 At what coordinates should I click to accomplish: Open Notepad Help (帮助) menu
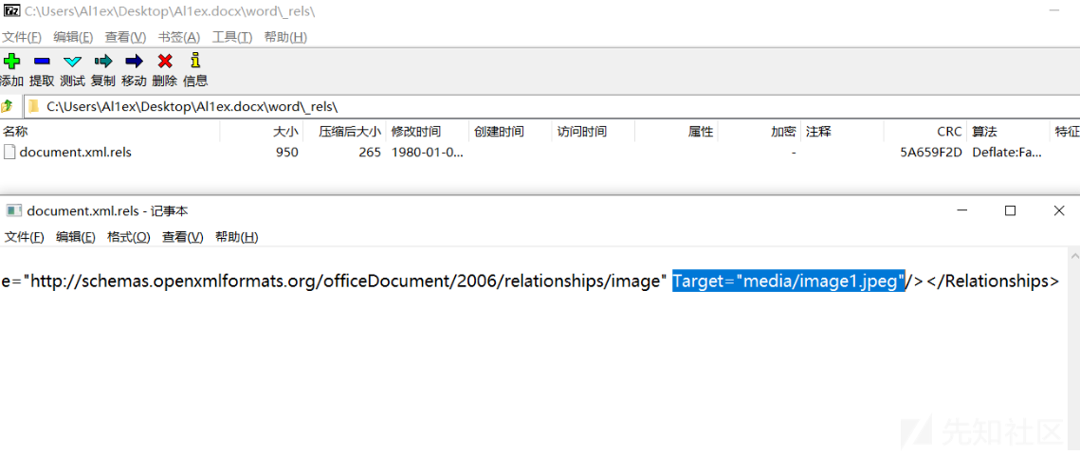pos(236,237)
